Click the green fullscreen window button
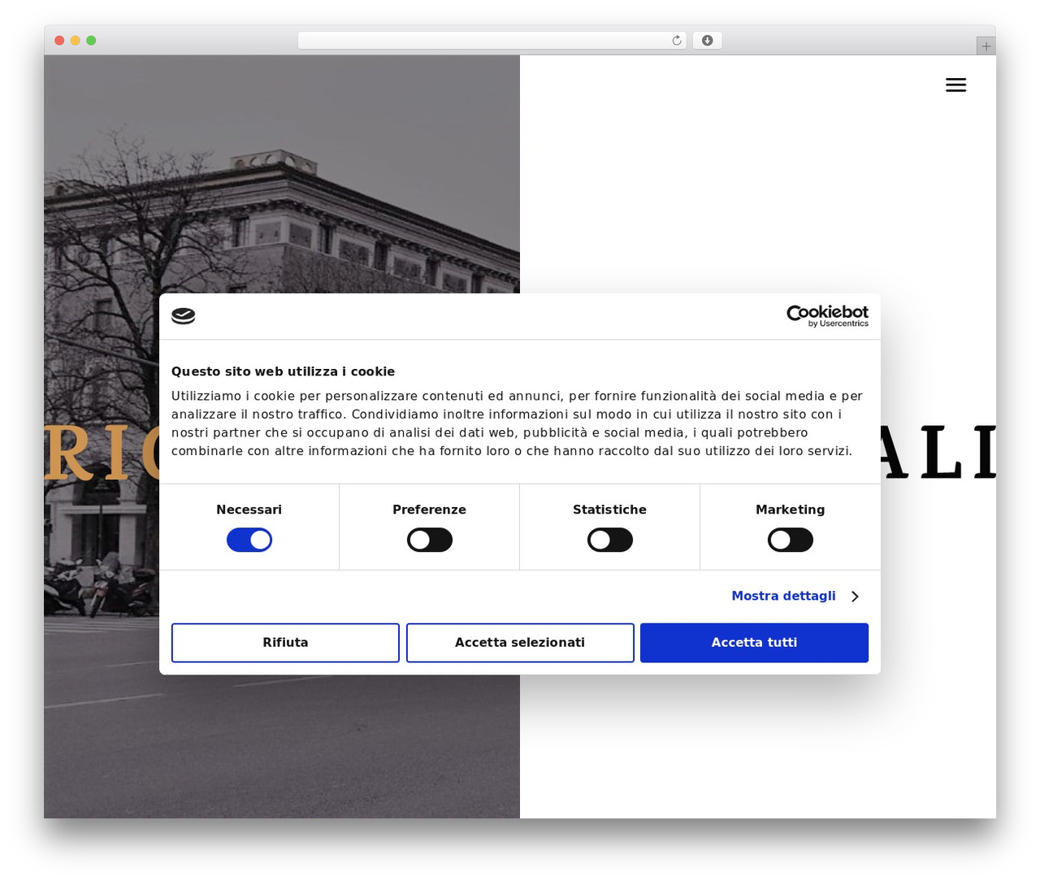Screen dimensions: 1040x881 91,41
